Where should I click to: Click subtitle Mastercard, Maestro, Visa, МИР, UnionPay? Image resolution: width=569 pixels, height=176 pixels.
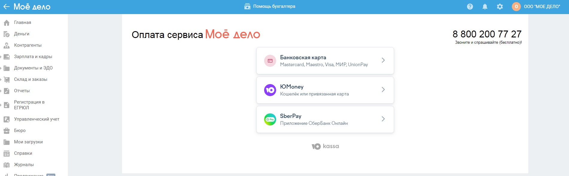click(x=324, y=65)
